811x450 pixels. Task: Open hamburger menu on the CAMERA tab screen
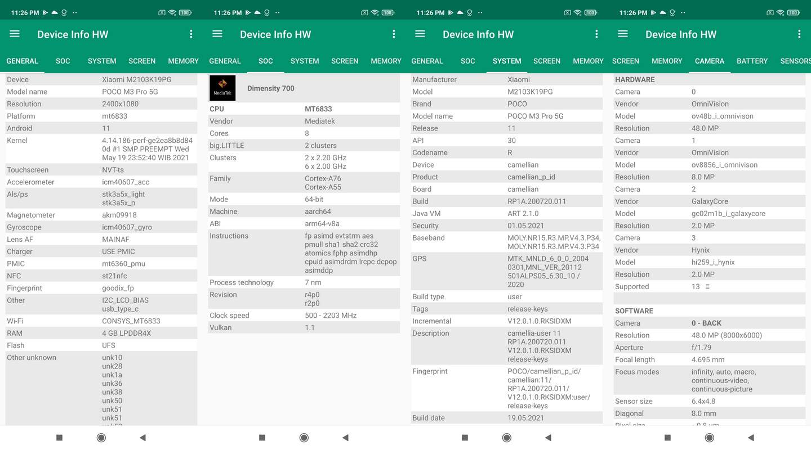[x=623, y=34]
